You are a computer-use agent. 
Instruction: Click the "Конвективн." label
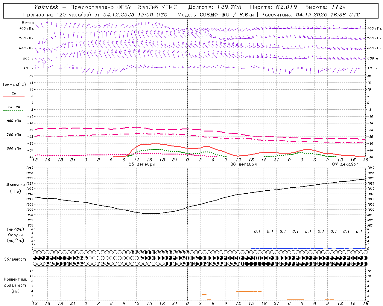coord(16,279)
